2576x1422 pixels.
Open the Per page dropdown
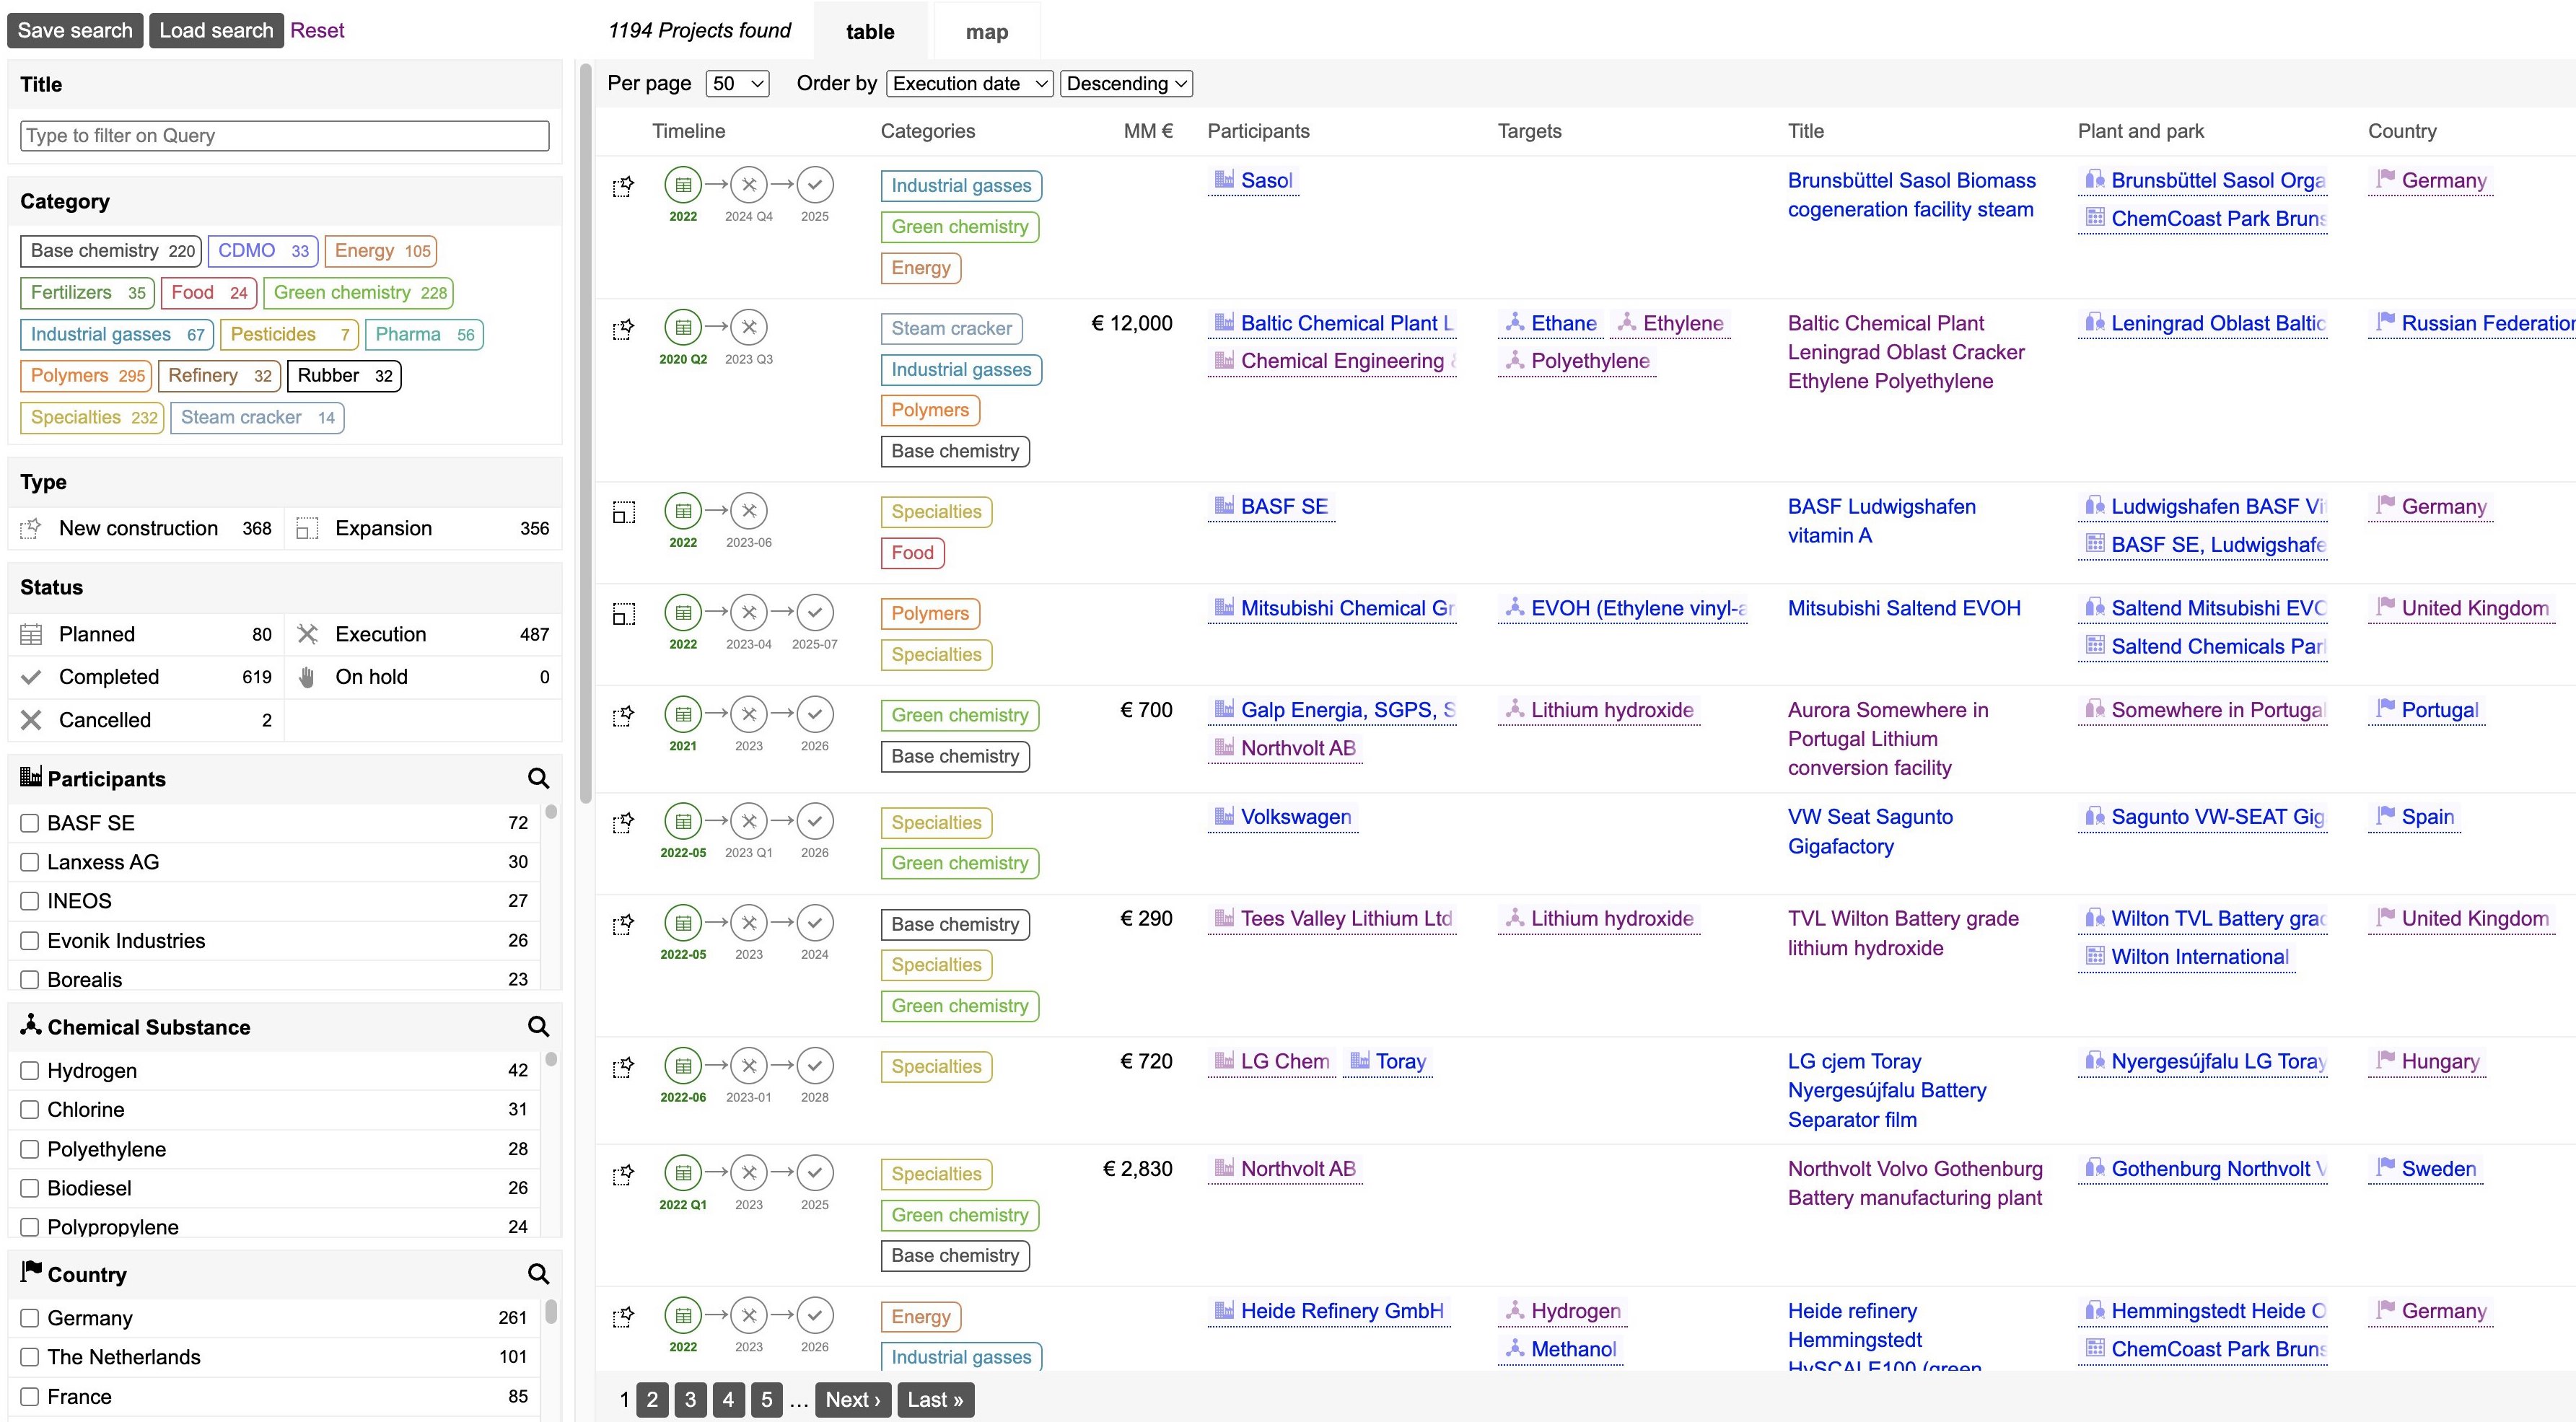pyautogui.click(x=736, y=83)
